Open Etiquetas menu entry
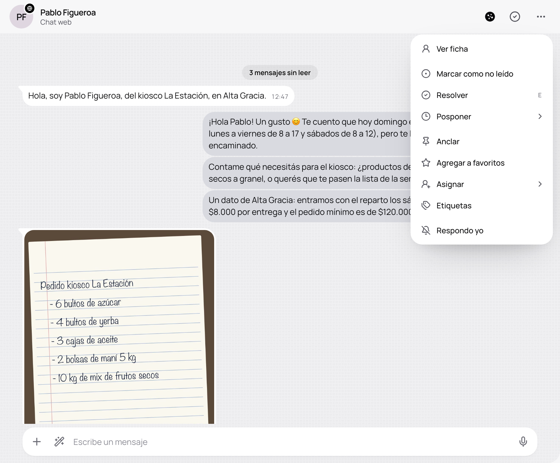This screenshot has height=463, width=560. point(482,205)
